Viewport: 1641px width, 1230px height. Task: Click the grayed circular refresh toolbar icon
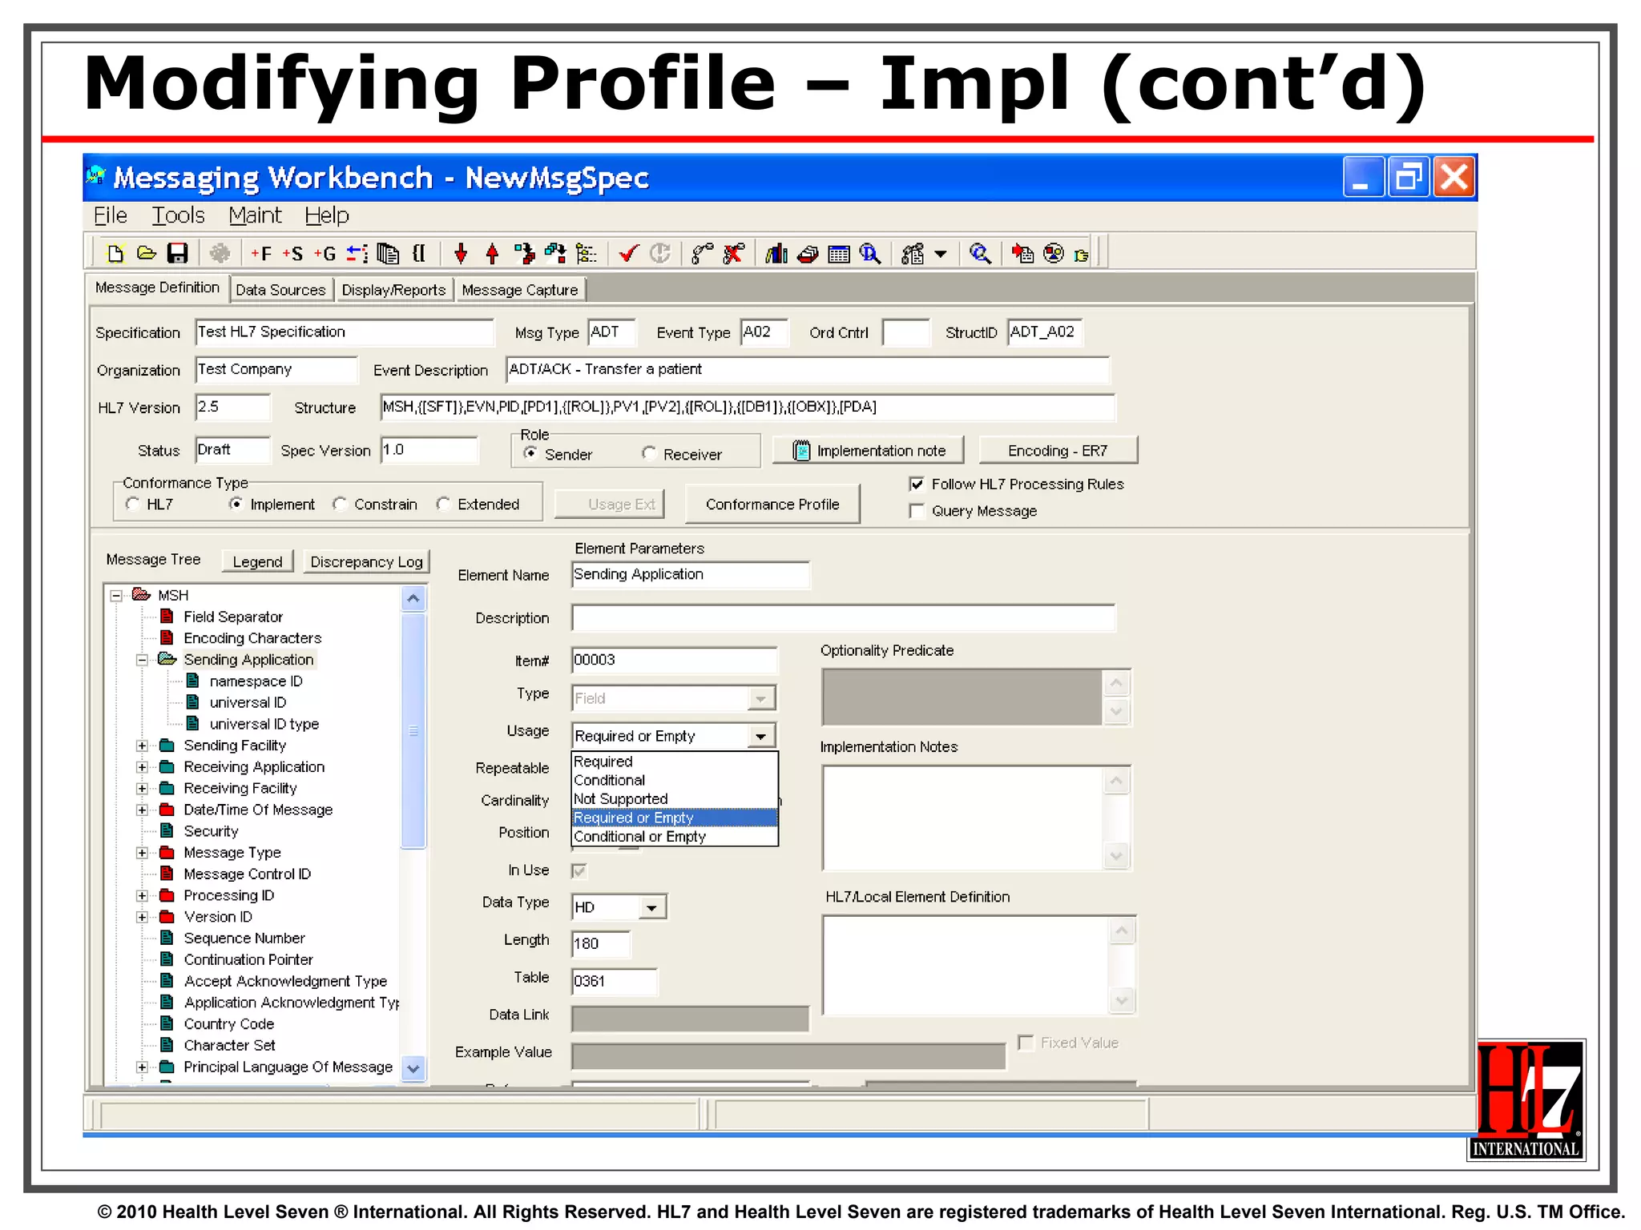(x=660, y=254)
